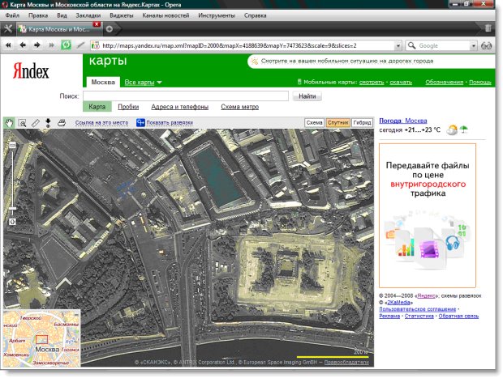The image size is (503, 378).
Task: Open the Каналы новостей menu
Action: pos(166,15)
